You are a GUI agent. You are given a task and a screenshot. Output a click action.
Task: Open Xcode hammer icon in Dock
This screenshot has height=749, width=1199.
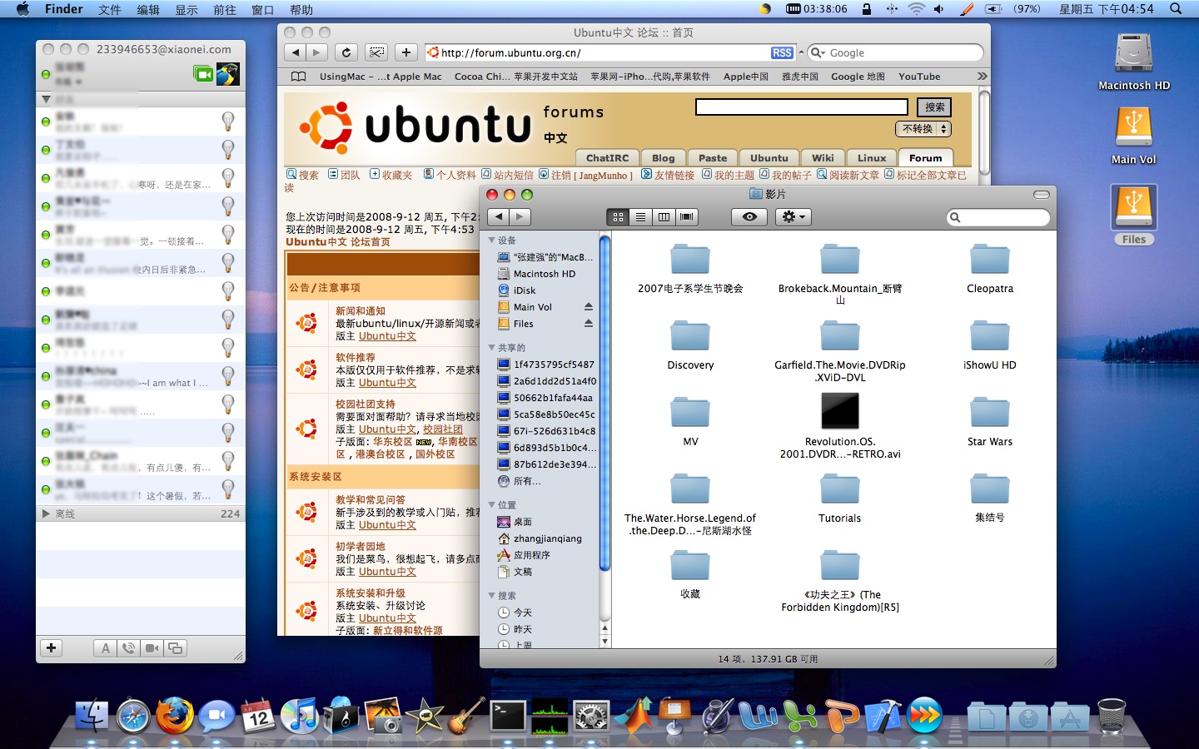pos(883,716)
